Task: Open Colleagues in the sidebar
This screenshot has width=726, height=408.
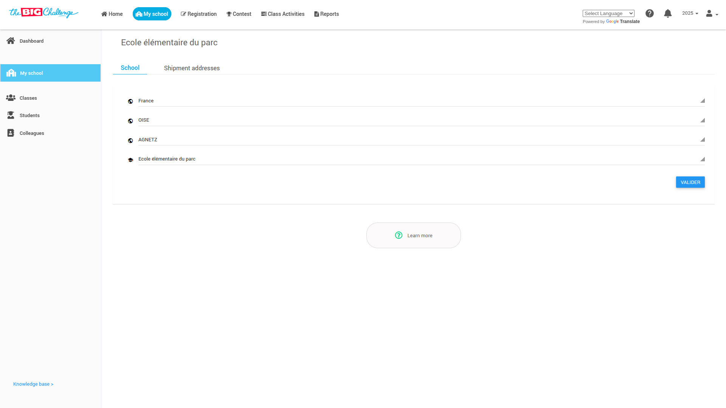Action: (32, 133)
